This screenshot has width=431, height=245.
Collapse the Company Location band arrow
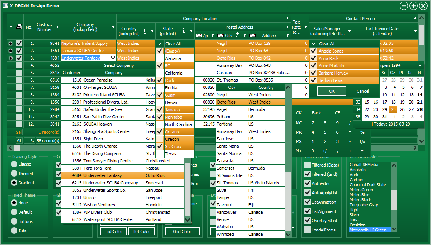(x=287, y=19)
